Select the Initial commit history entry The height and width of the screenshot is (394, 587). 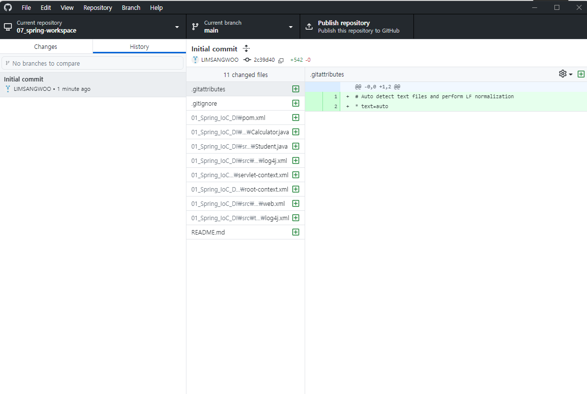tap(93, 84)
